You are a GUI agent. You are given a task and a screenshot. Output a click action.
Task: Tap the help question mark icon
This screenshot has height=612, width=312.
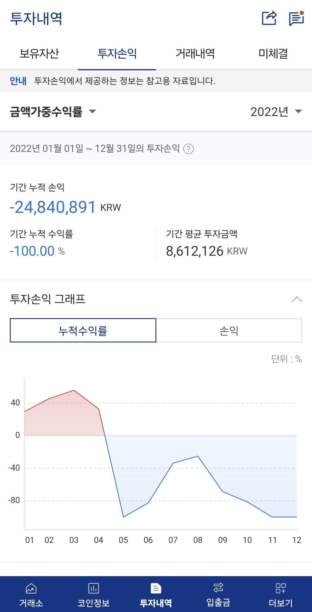(x=189, y=149)
